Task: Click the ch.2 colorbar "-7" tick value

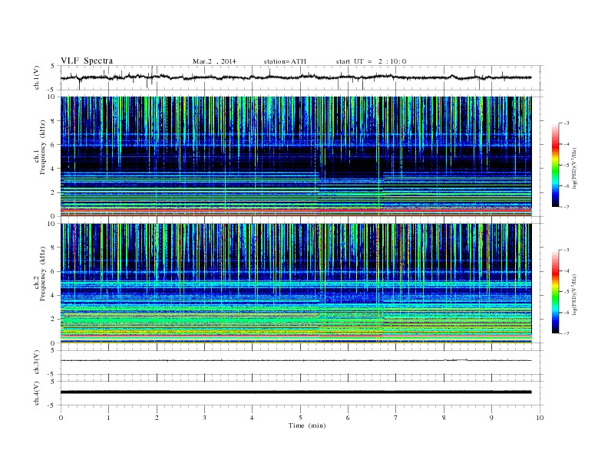Action: (x=567, y=333)
